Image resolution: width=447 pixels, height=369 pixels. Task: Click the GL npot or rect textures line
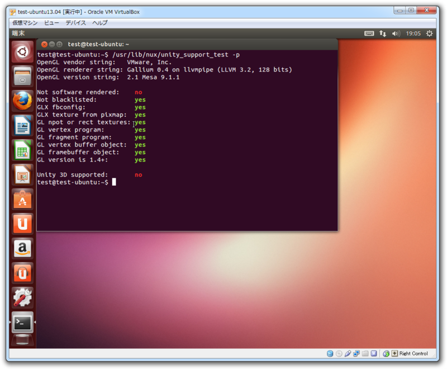91,122
